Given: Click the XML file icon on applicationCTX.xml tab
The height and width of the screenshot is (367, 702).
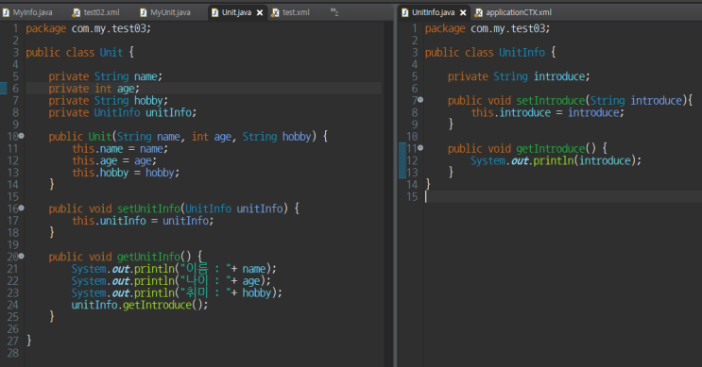Looking at the screenshot, I should (x=479, y=12).
